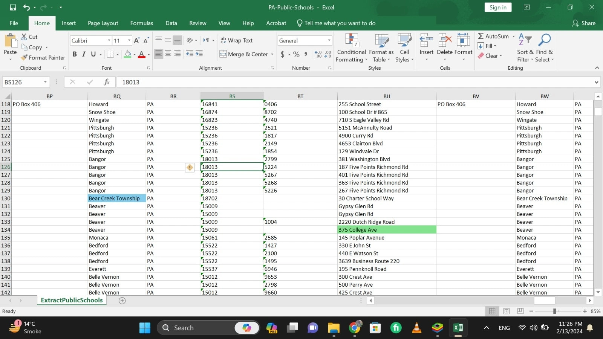Open the Cell Styles dropdown
The height and width of the screenshot is (339, 603).
coord(404,48)
